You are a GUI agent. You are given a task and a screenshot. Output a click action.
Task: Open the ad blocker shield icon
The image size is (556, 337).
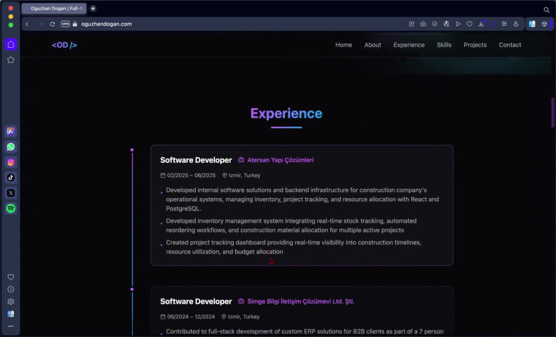(x=435, y=24)
